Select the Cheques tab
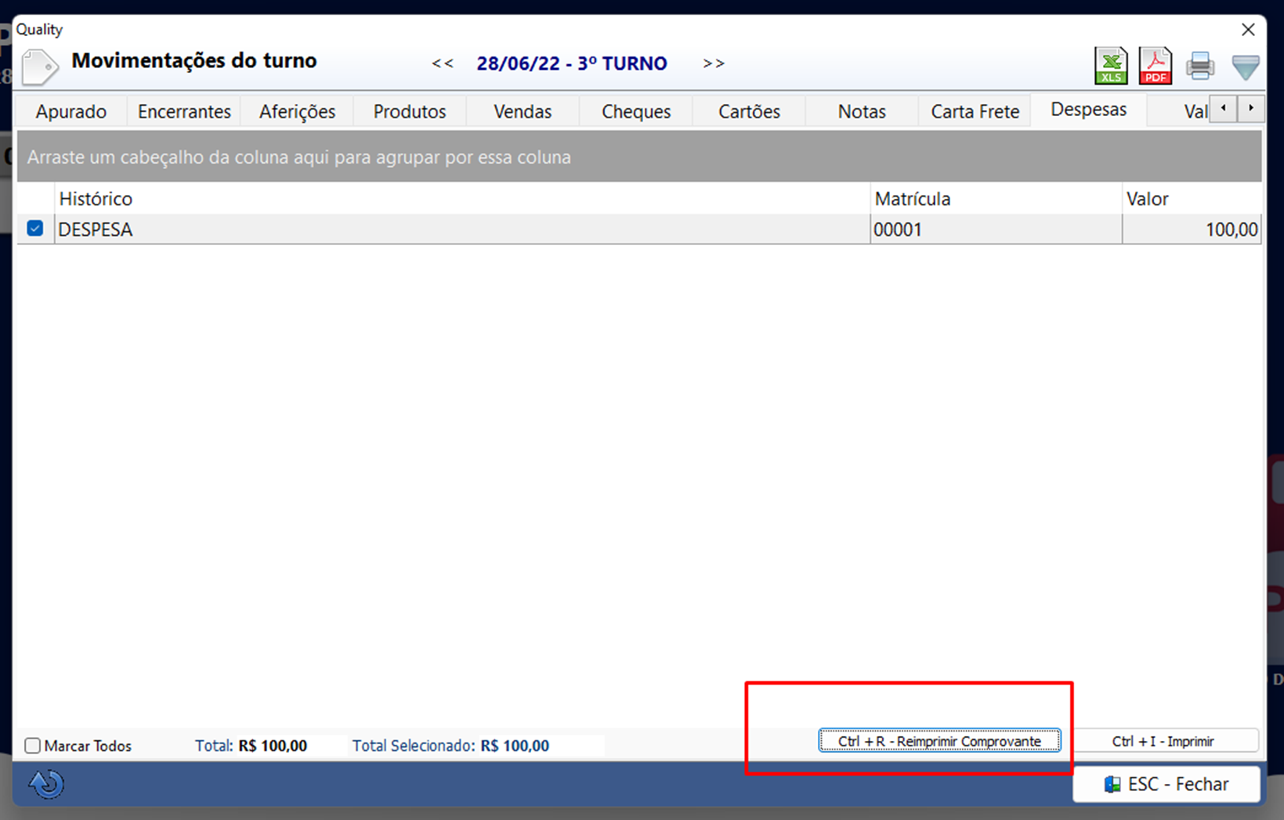 636,111
